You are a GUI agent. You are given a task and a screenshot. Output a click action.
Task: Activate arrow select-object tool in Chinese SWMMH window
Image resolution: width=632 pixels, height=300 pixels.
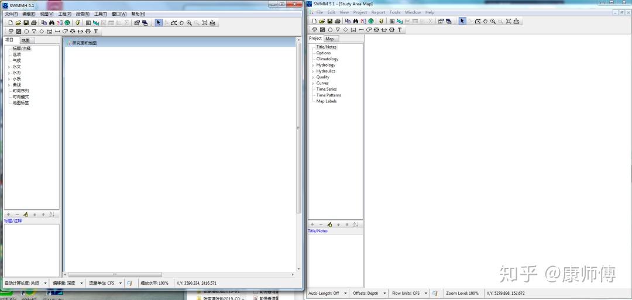pyautogui.click(x=159, y=23)
